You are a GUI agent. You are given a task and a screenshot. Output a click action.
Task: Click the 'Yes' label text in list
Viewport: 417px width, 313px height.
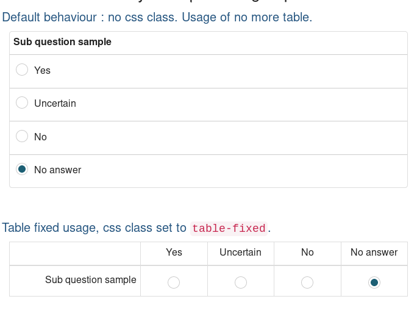click(x=42, y=71)
